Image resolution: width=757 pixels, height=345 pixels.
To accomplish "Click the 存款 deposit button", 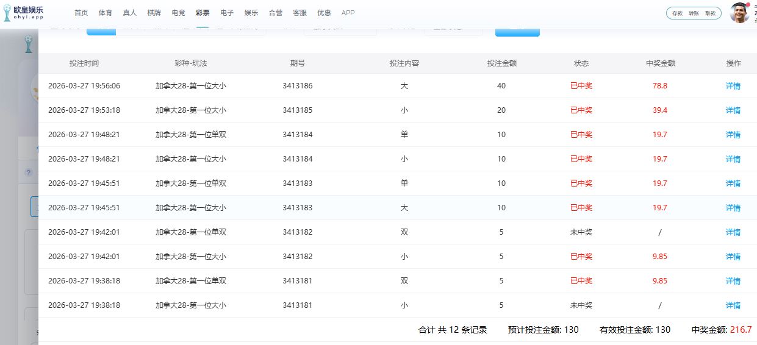I will click(x=677, y=13).
